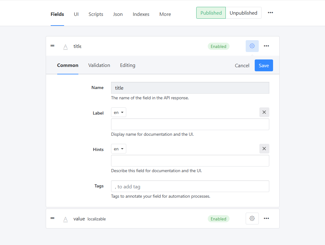This screenshot has width=325, height=245.
Task: Open the More menu in schema tabs
Action: (165, 14)
